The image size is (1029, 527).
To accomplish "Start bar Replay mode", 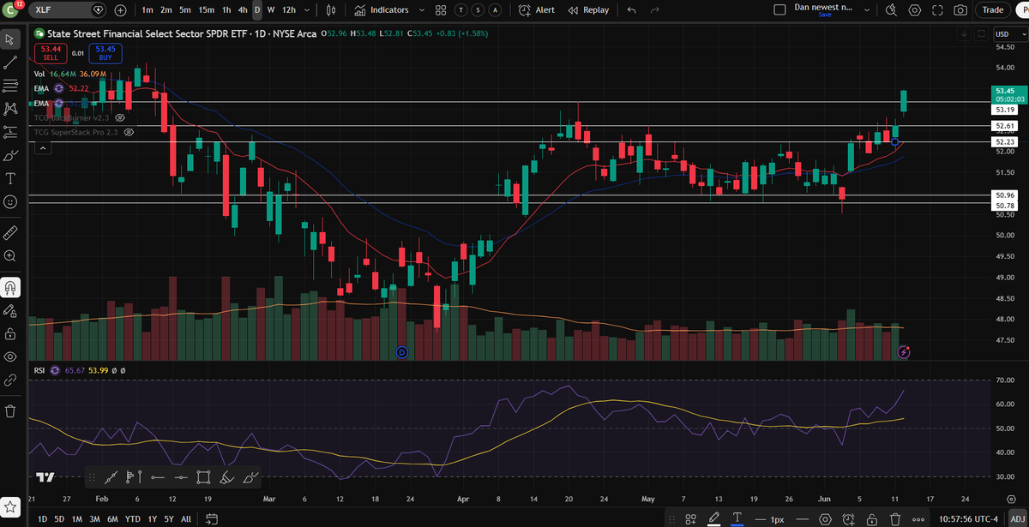I will click(x=588, y=10).
